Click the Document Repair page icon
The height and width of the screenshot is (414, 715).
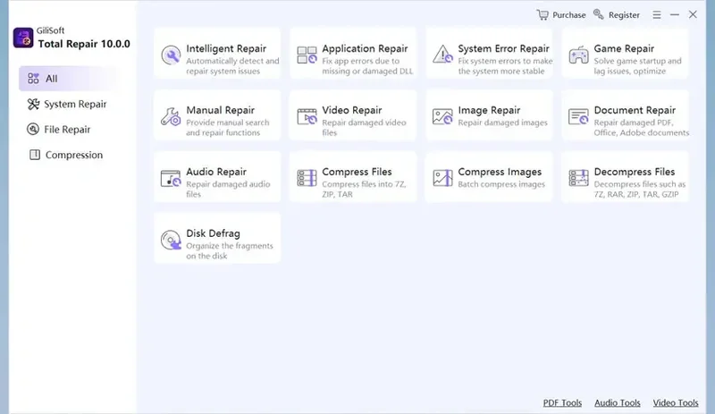coord(578,116)
